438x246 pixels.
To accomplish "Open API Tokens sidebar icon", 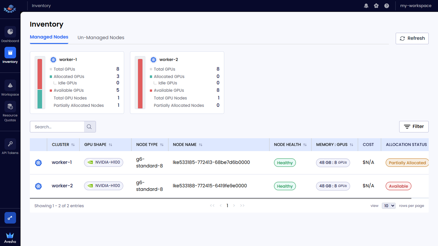I will pos(10,144).
